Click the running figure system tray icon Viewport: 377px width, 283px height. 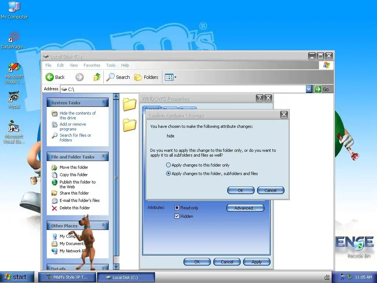pyautogui.click(x=342, y=277)
